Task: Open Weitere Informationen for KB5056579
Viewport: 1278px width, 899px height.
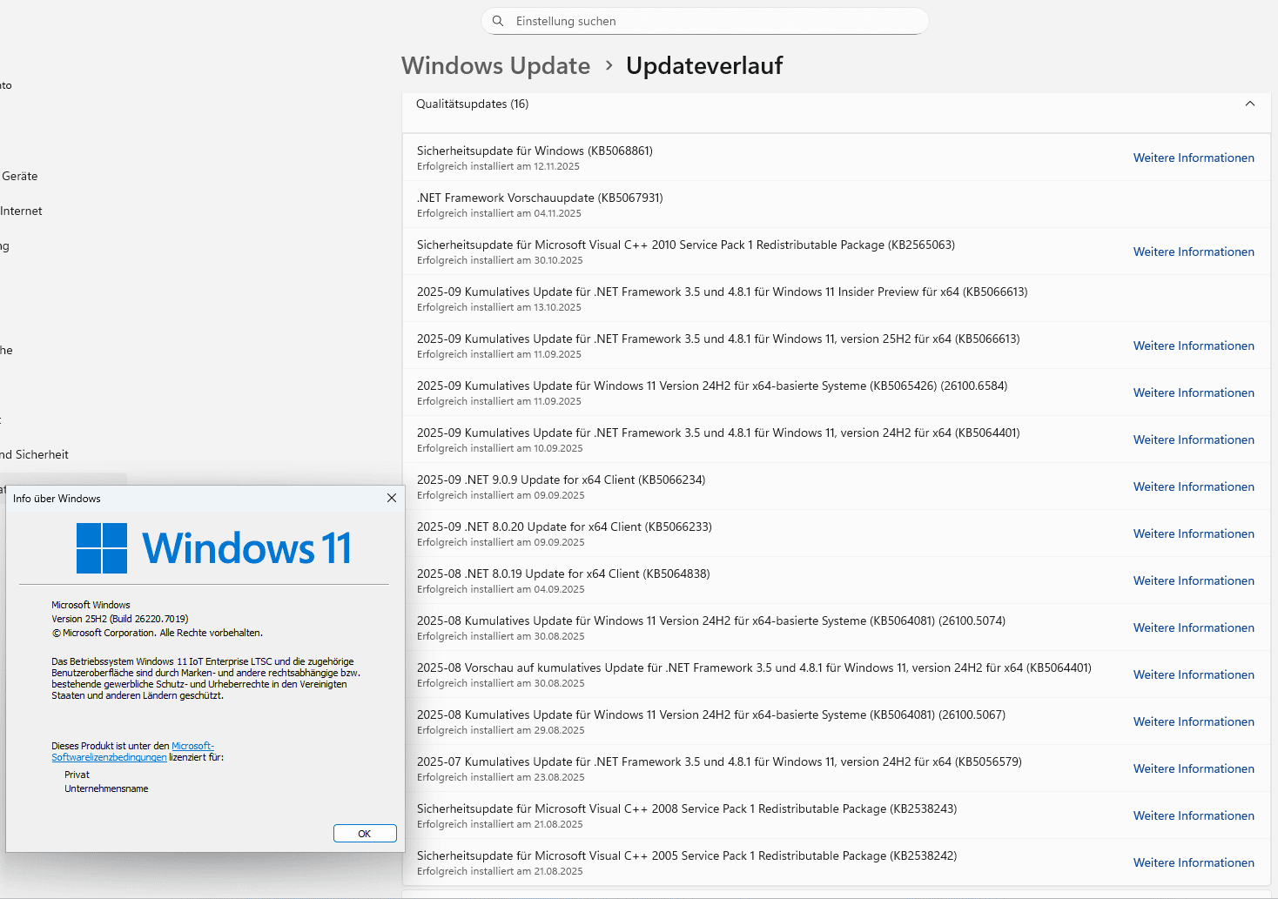Action: (1194, 768)
